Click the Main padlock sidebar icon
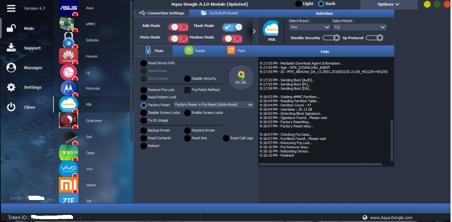Image resolution: width=452 pixels, height=222 pixels. pos(11,28)
